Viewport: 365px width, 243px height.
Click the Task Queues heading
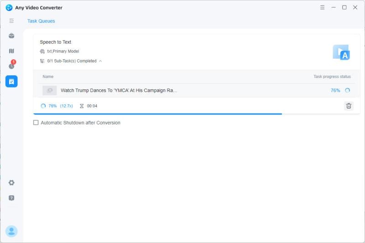point(41,21)
